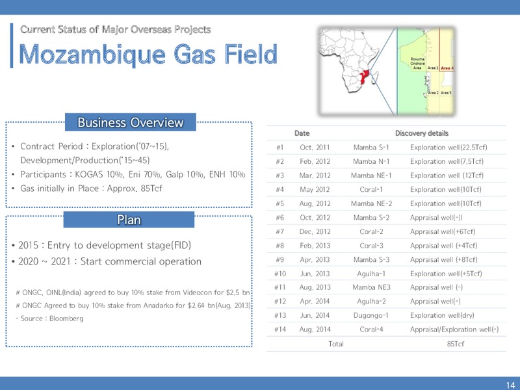This screenshot has width=520, height=390.
Task: Click the 'Current Status of Major Overseas Projects' subtitle
Action: point(116,29)
